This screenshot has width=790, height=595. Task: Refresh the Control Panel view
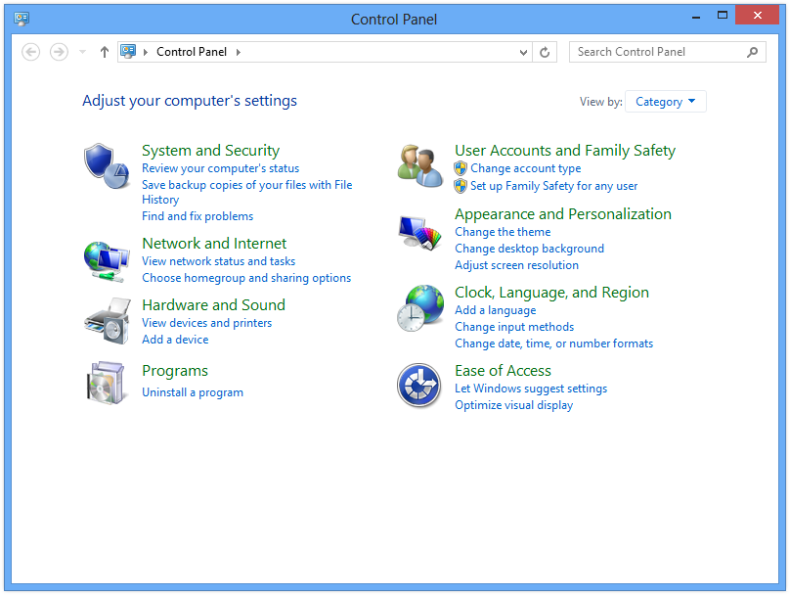(x=545, y=52)
